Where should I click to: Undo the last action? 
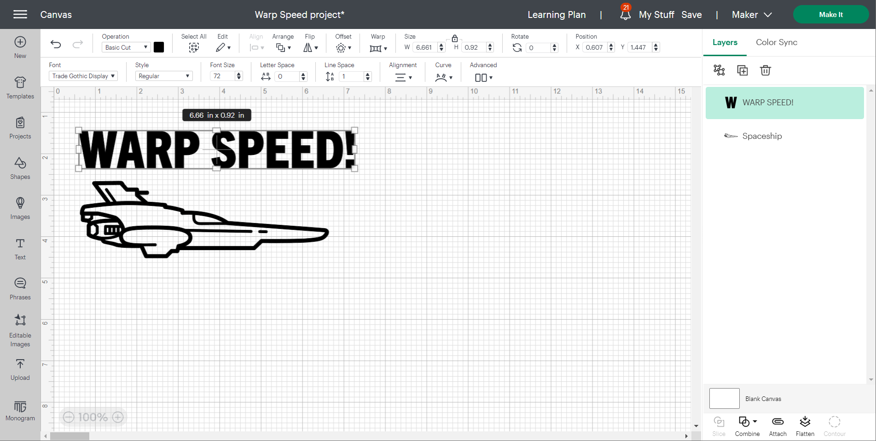pos(55,44)
